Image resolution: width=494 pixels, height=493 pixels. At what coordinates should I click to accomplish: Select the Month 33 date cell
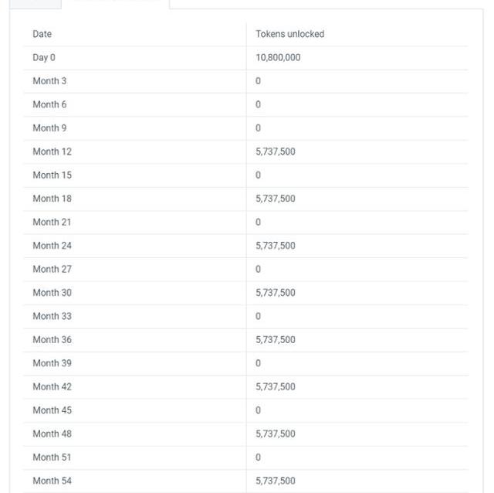coord(52,316)
